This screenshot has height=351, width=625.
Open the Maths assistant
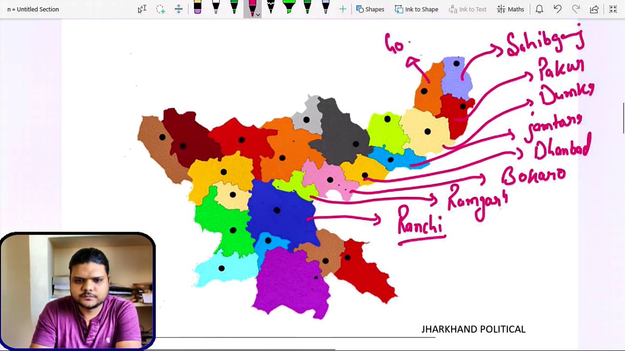[511, 9]
